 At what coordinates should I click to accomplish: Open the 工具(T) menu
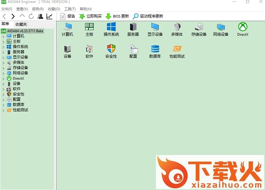tap(69, 9)
